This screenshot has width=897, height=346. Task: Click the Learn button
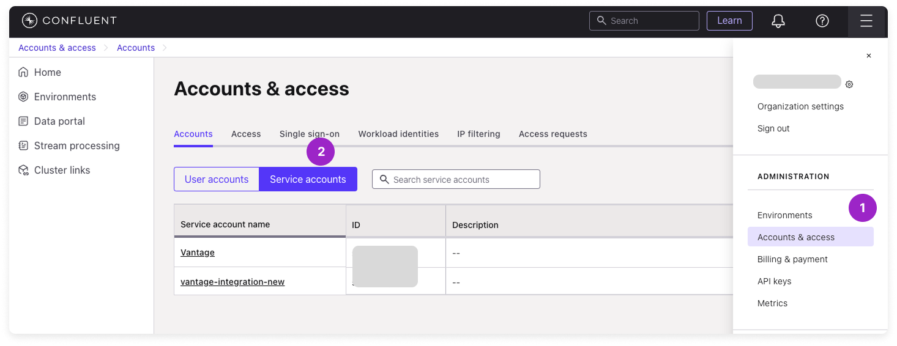(x=729, y=21)
